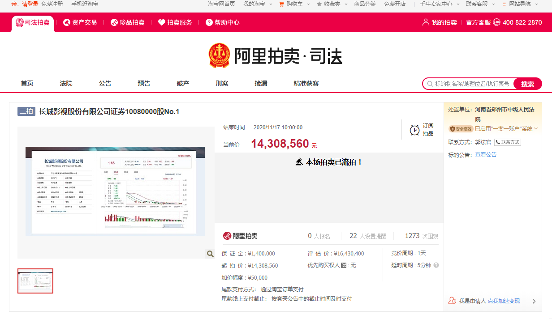Image resolution: width=552 pixels, height=319 pixels.
Task: Click the alarm clock 订阅拍品 icon
Action: point(415,130)
